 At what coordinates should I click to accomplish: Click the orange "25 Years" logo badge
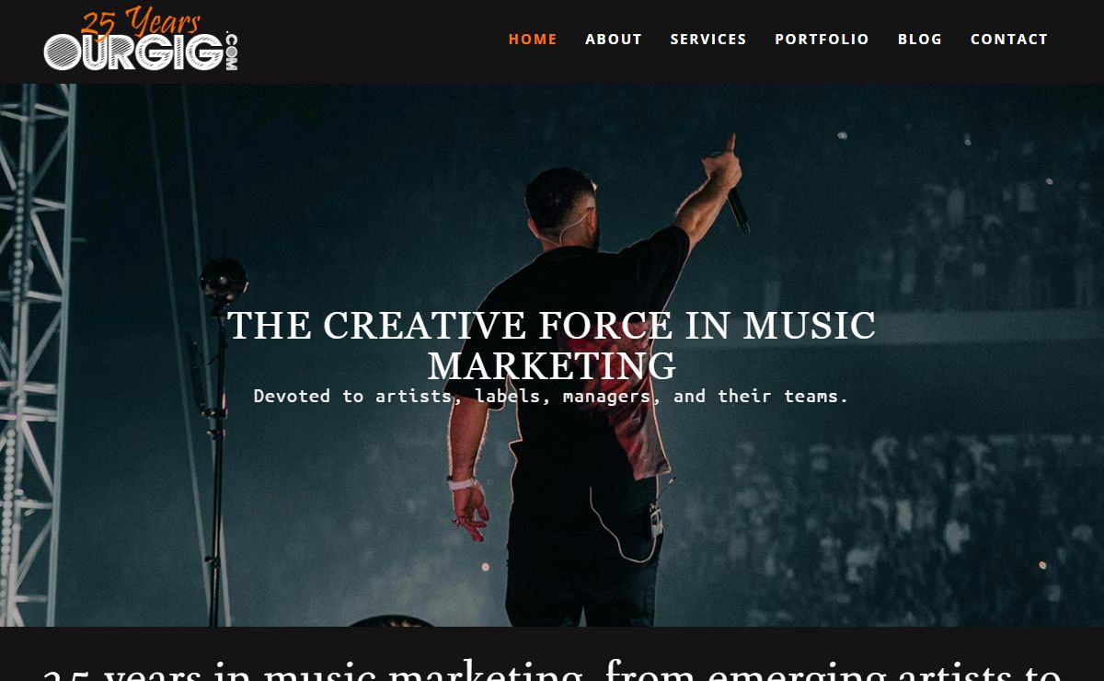140,22
